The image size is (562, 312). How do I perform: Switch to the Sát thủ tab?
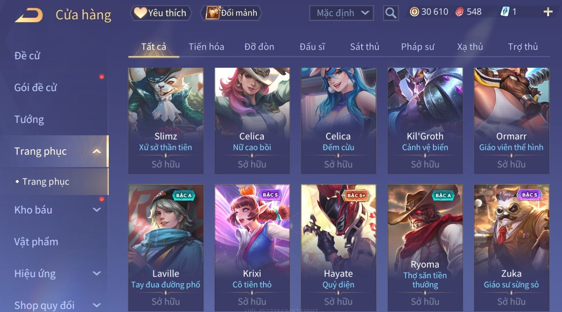pos(365,47)
